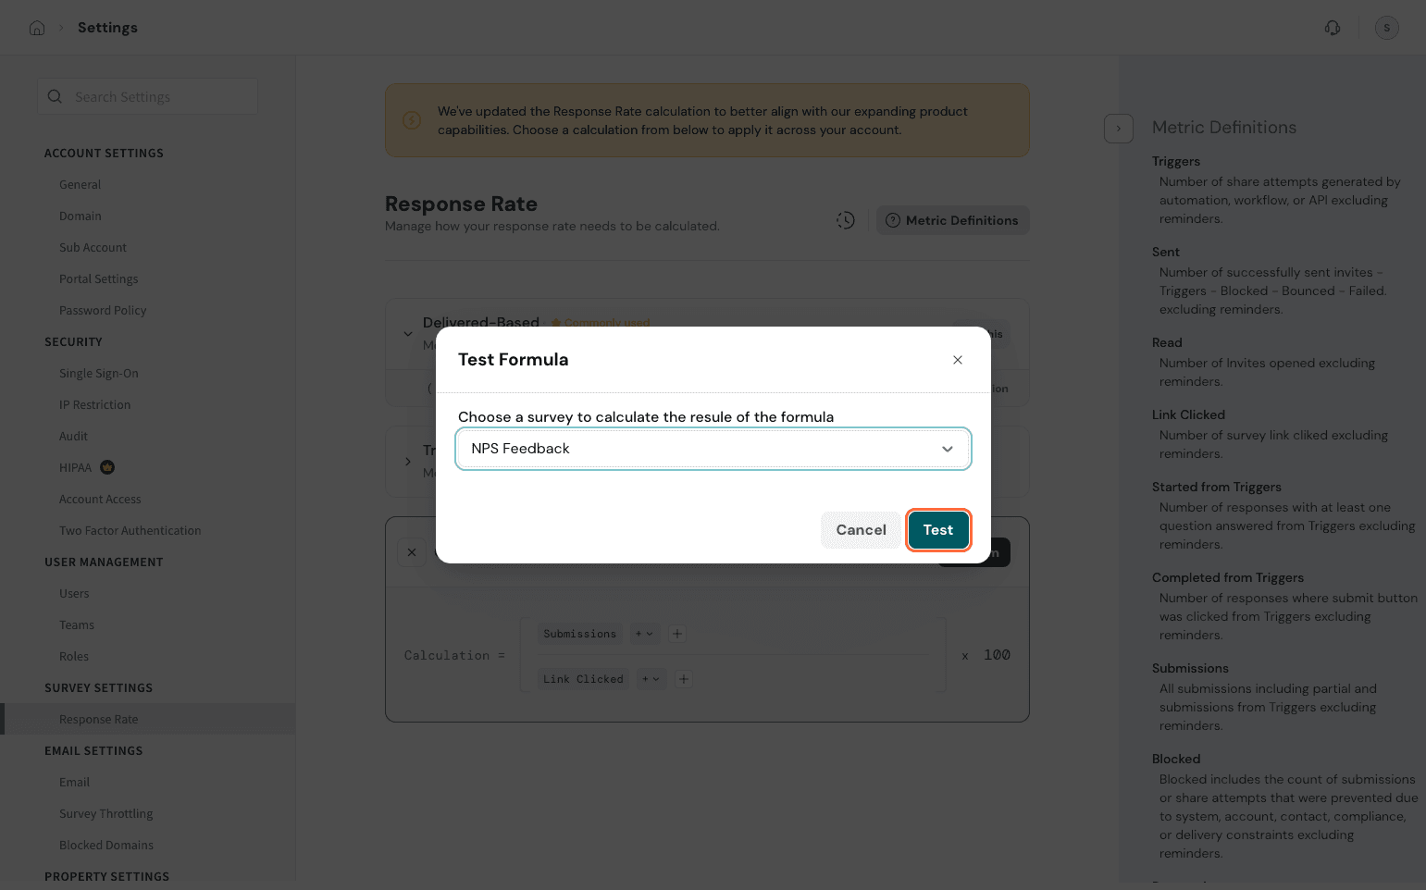Click the X icon on custom formula
Screen dimensions: 1426x890
pos(412,552)
